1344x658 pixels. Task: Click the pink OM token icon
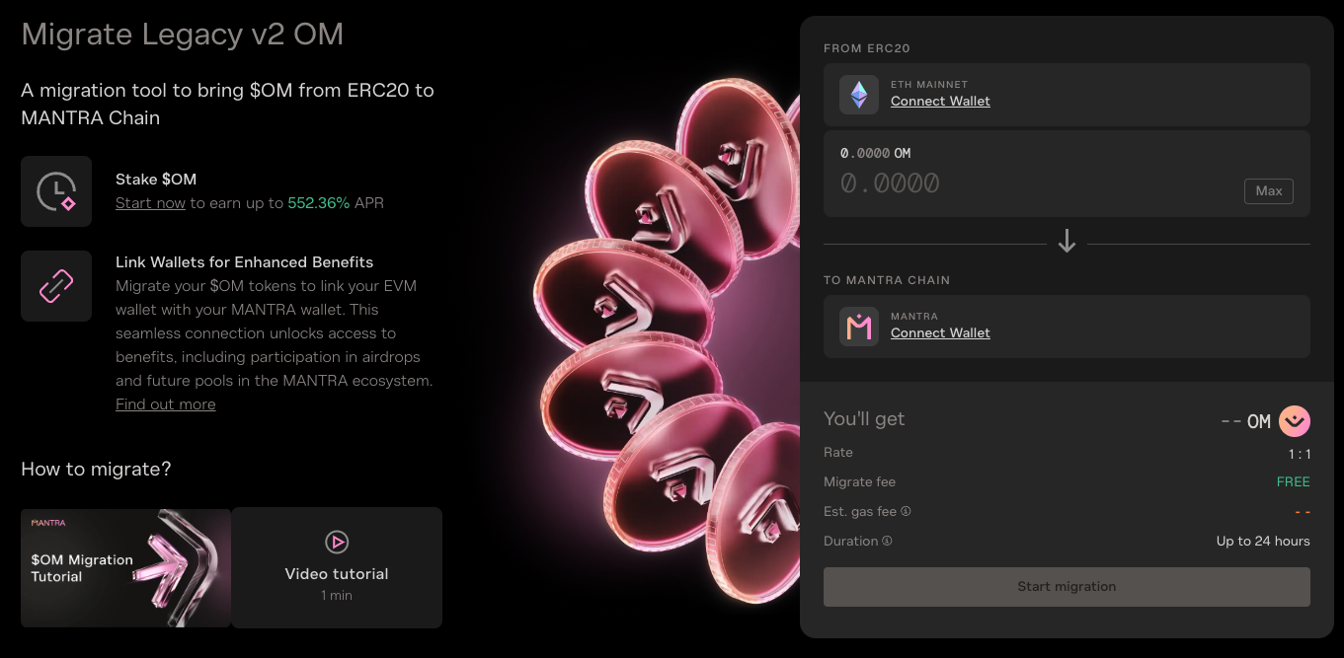click(x=1294, y=421)
